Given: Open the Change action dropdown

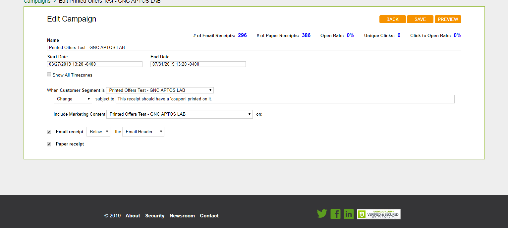Looking at the screenshot, I should tap(73, 99).
